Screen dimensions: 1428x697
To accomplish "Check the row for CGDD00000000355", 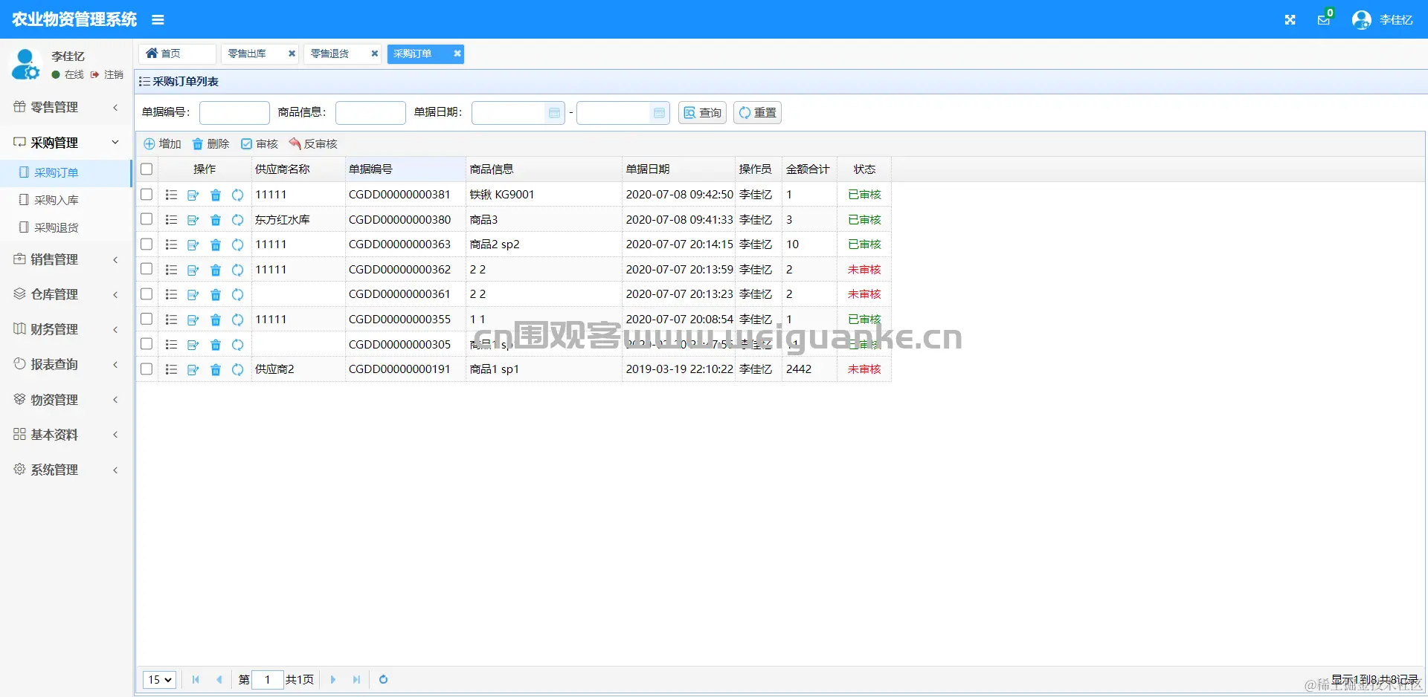I will pyautogui.click(x=147, y=319).
